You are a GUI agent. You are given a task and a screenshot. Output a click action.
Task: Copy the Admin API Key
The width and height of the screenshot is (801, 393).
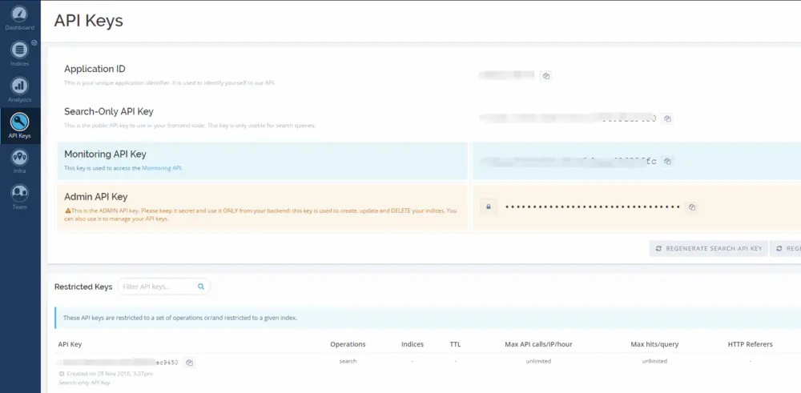692,207
